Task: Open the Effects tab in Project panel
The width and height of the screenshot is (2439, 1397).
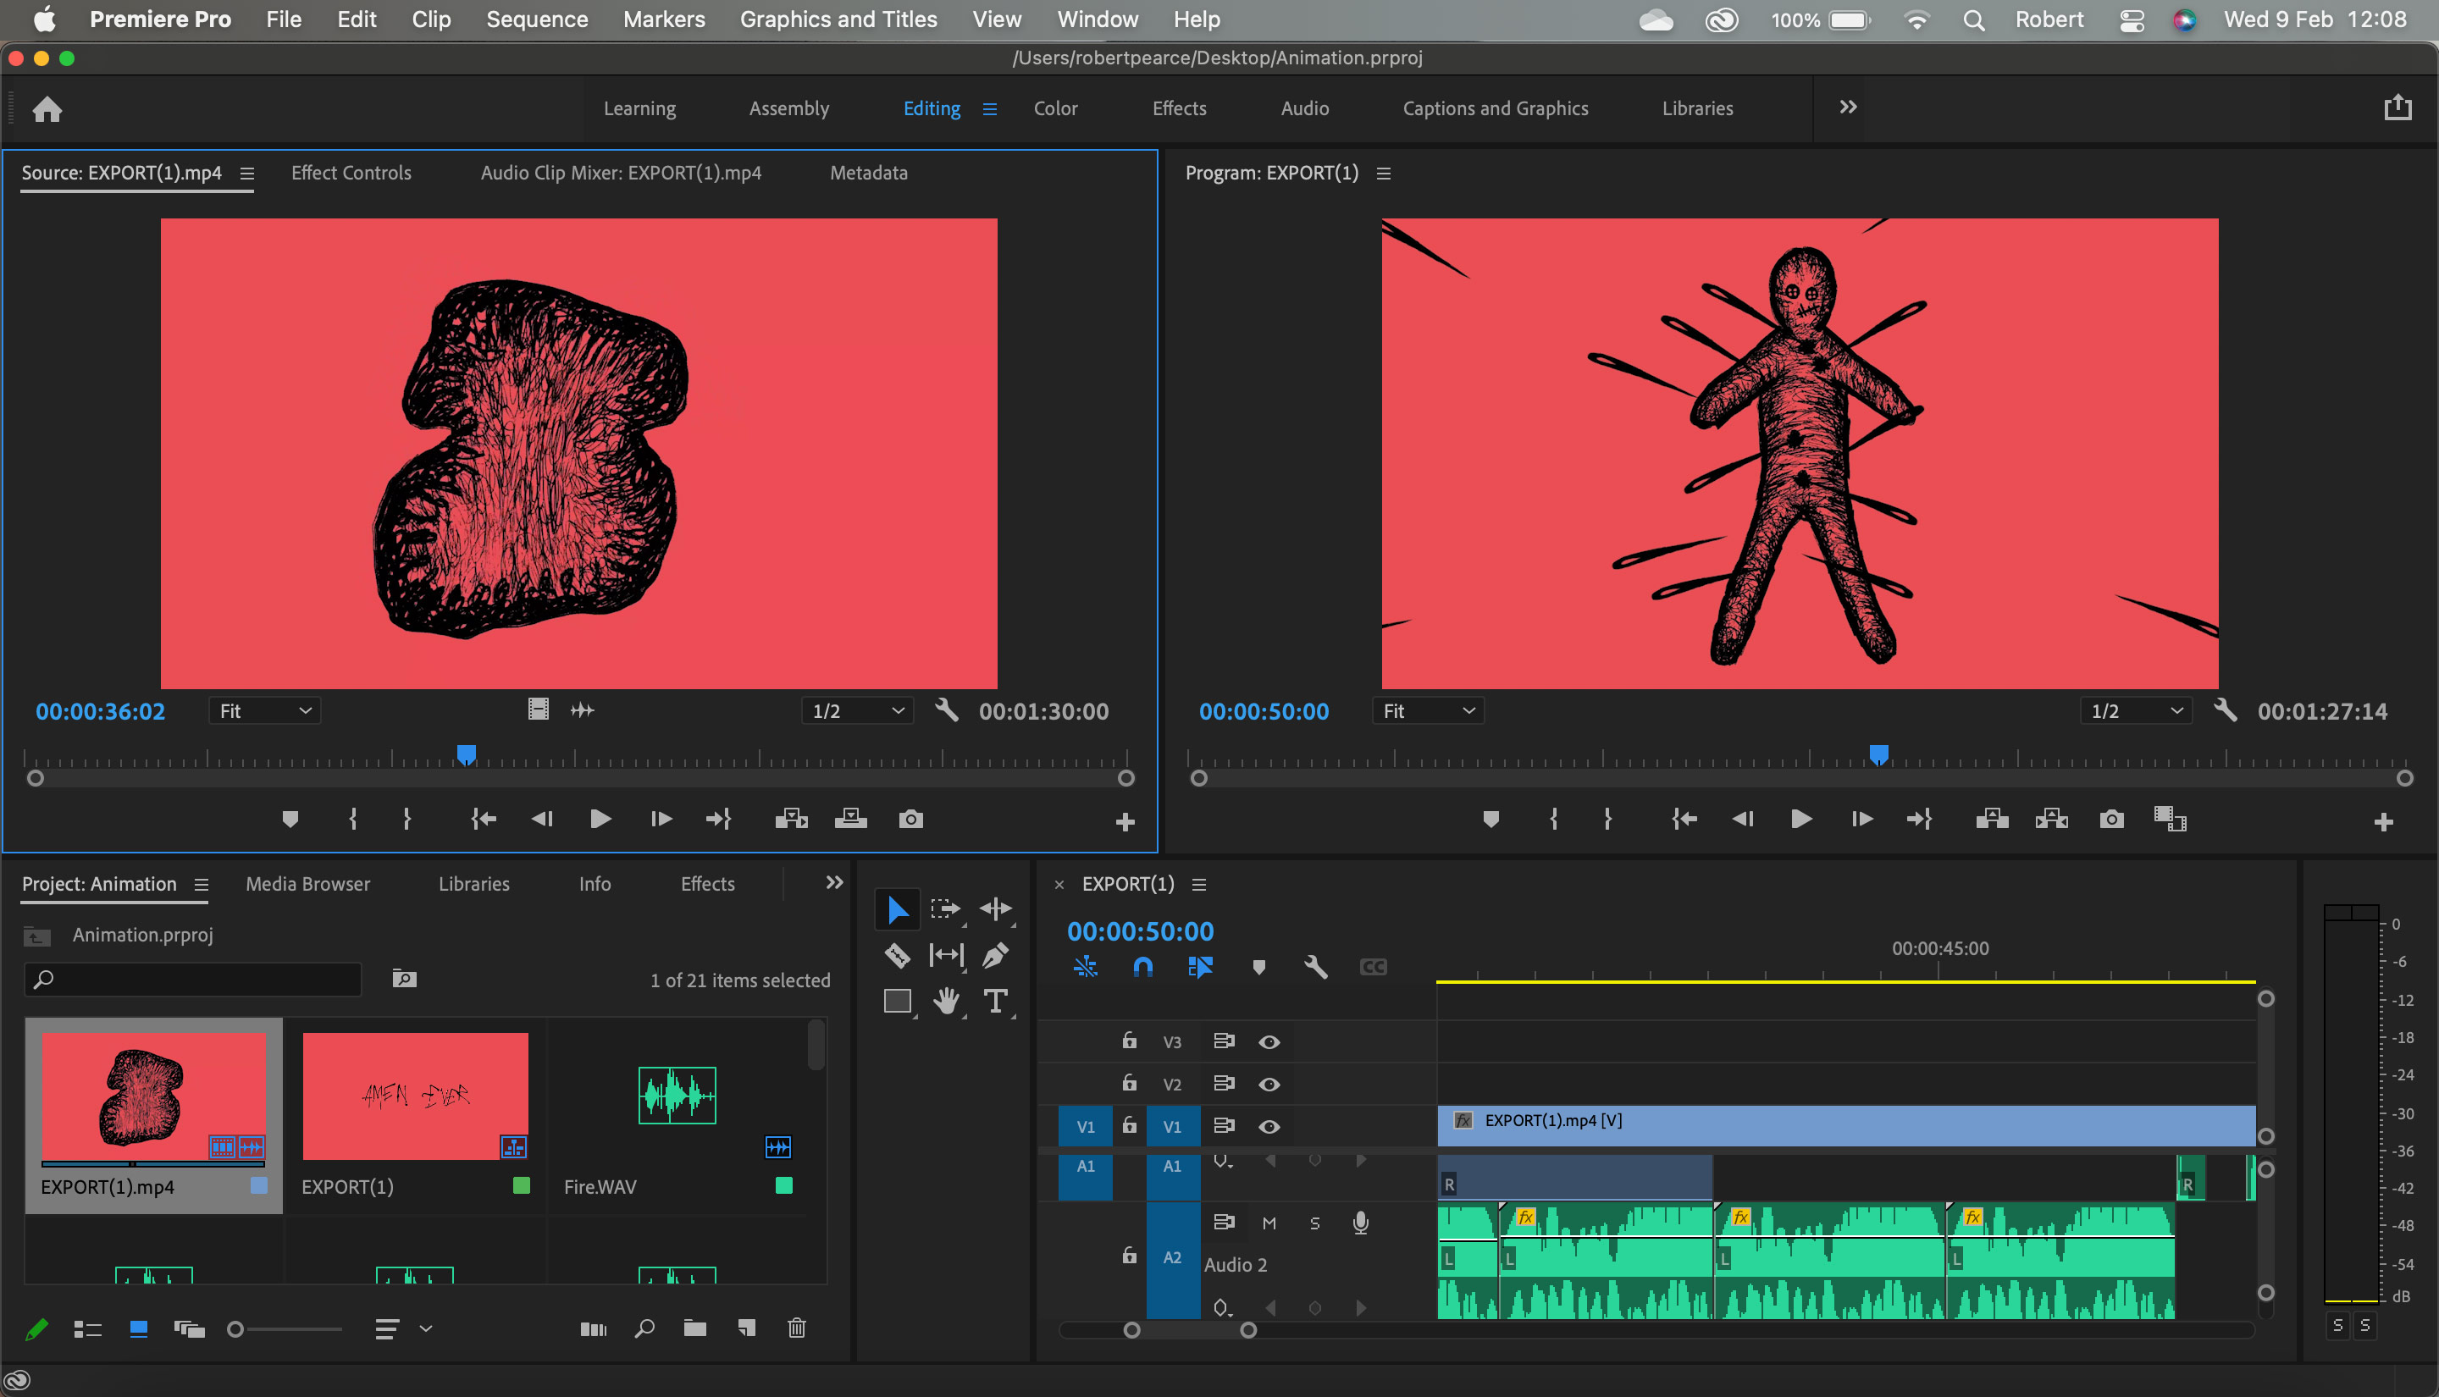Action: (x=707, y=884)
